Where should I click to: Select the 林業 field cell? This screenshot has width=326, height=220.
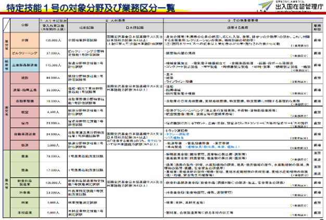tap(25, 202)
